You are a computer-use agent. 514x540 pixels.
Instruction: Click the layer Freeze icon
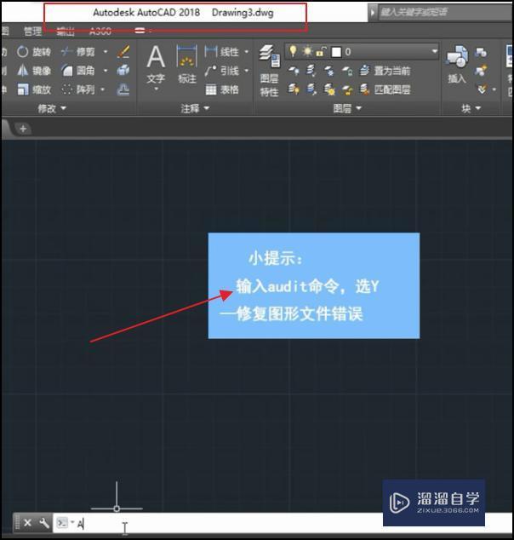coord(329,71)
